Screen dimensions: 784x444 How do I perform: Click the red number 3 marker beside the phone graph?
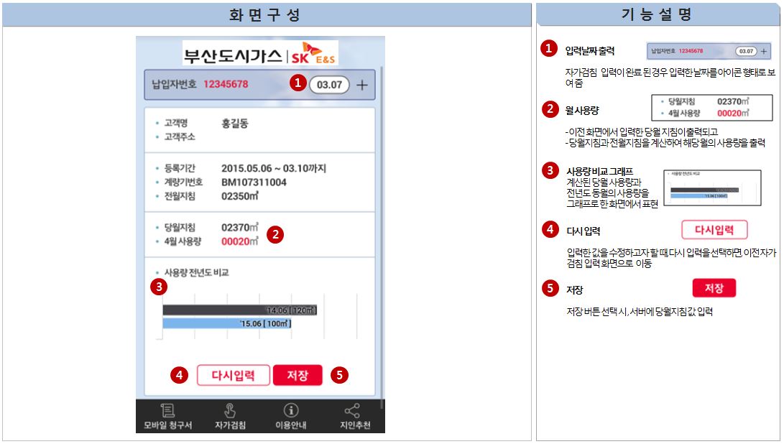[159, 286]
